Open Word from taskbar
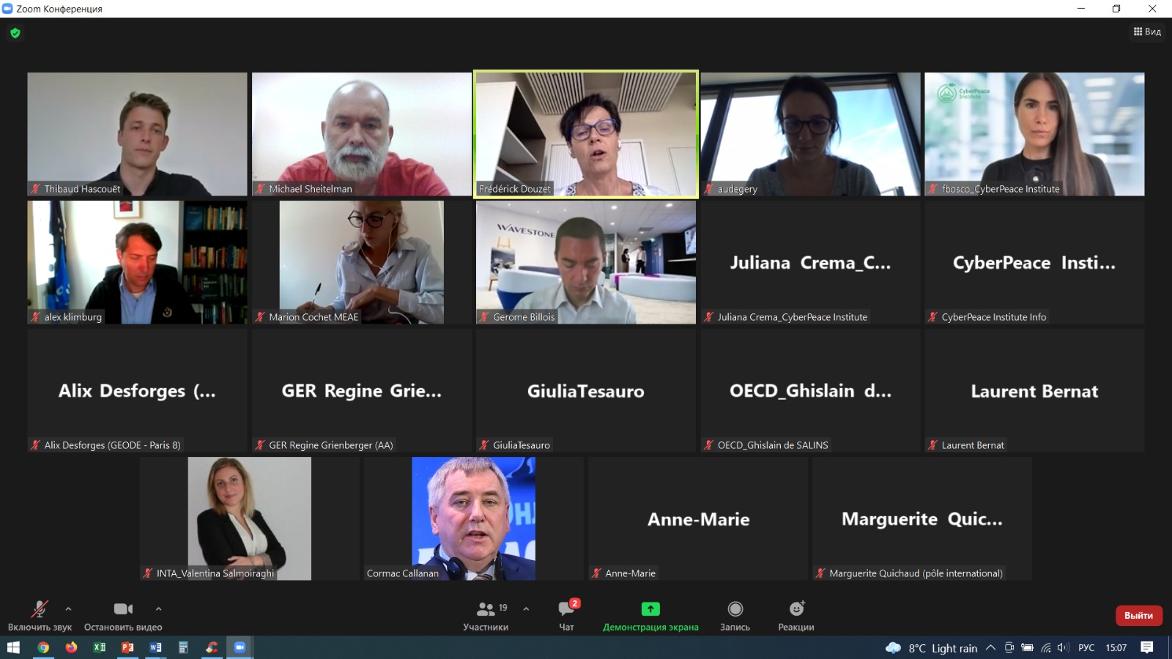This screenshot has height=659, width=1172. (x=155, y=647)
